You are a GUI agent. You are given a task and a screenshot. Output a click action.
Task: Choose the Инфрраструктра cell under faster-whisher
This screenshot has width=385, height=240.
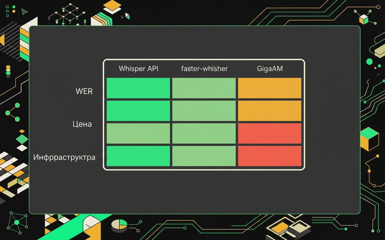click(204, 156)
